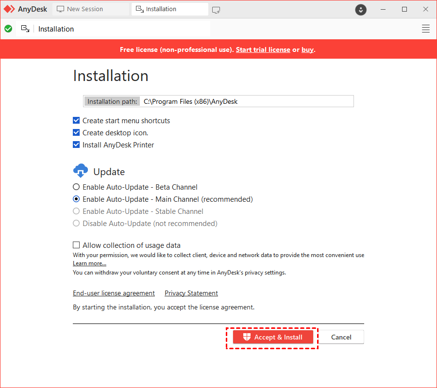This screenshot has width=437, height=388.
Task: Choose Disable Auto-Update option
Action: click(76, 223)
